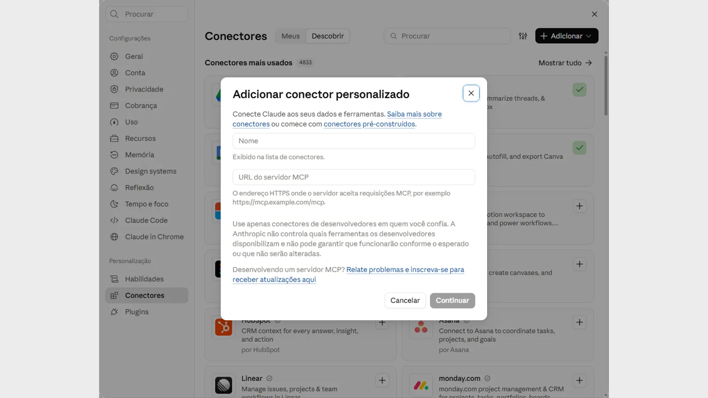Click the Continuar button
This screenshot has width=708, height=398.
tap(452, 301)
